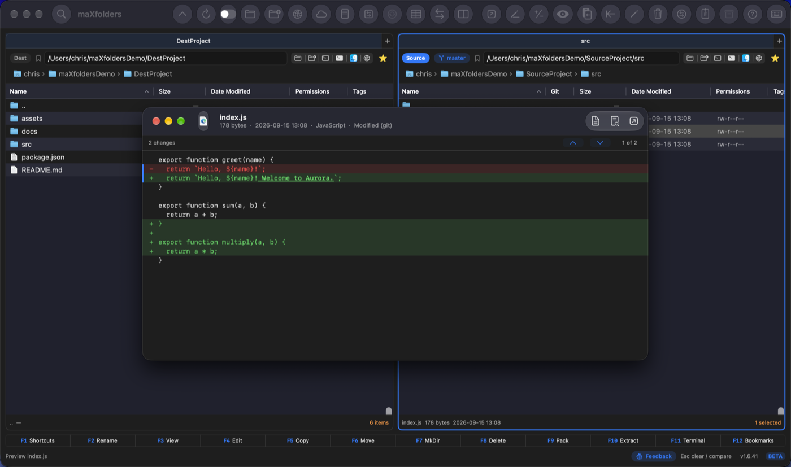
Task: Grab the right panel scrollbar handle
Action: [x=781, y=411]
